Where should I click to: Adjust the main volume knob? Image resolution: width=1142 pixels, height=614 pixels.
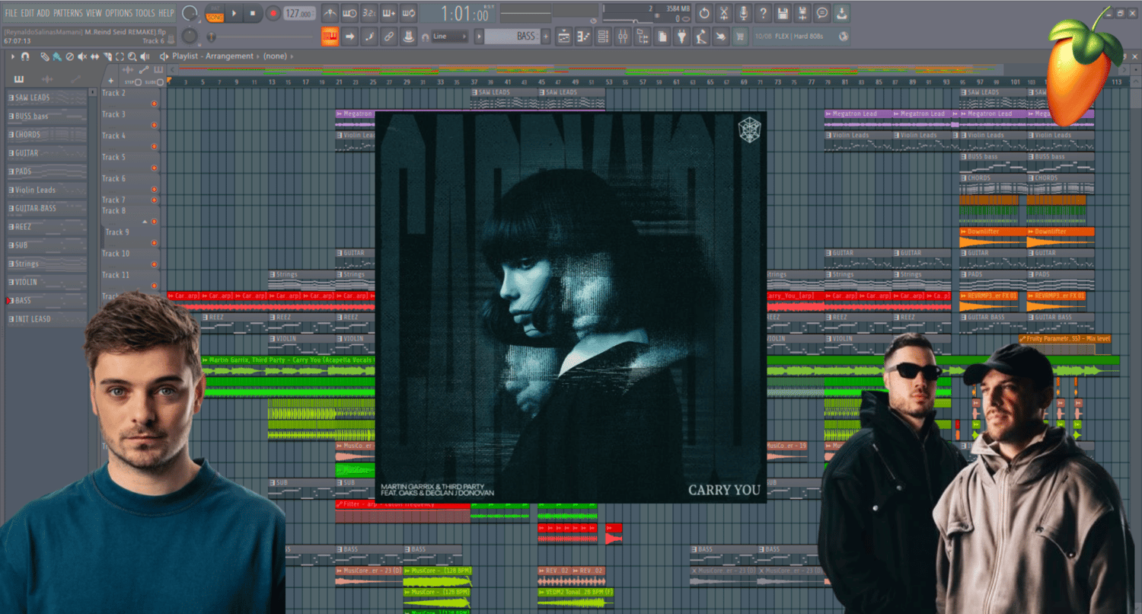tap(190, 13)
